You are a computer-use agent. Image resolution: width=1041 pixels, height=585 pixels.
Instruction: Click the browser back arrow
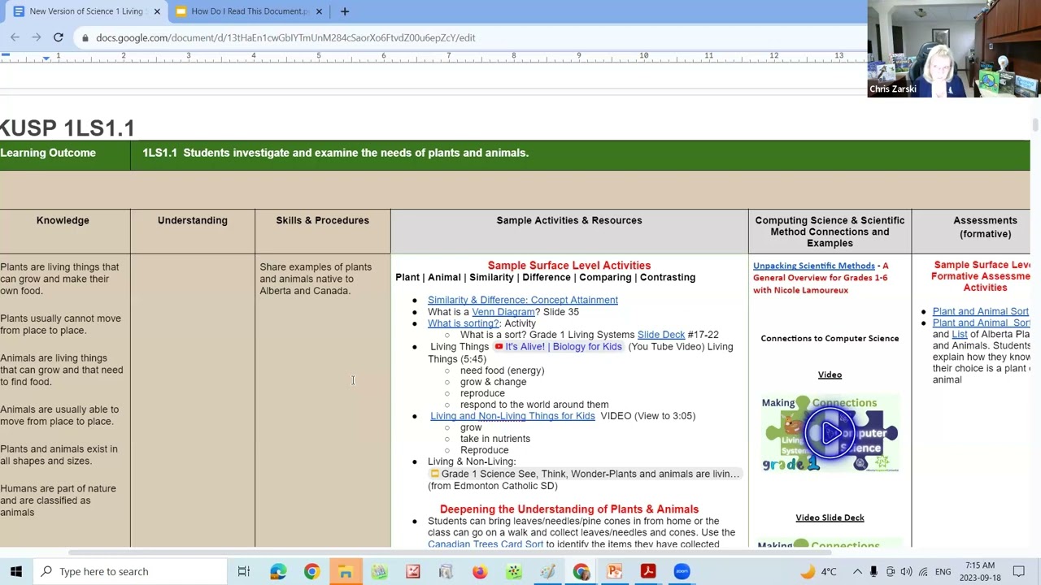point(15,37)
